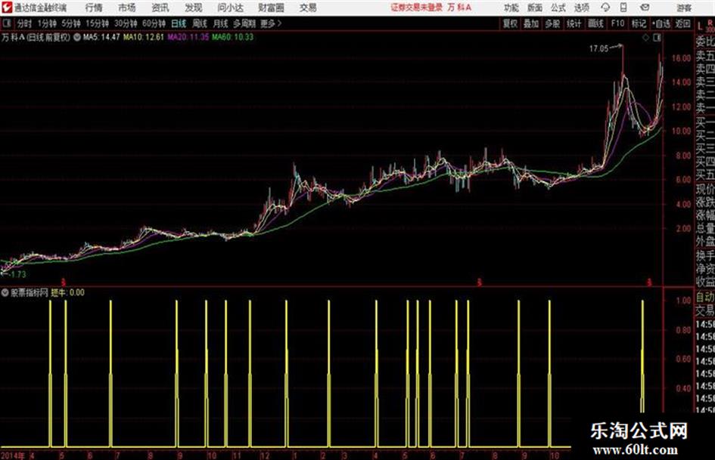Open the 资讯 menu

pos(160,8)
